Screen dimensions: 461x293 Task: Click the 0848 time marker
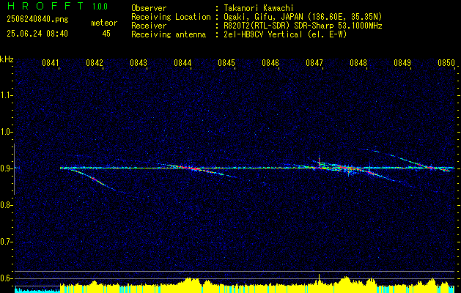[358, 63]
